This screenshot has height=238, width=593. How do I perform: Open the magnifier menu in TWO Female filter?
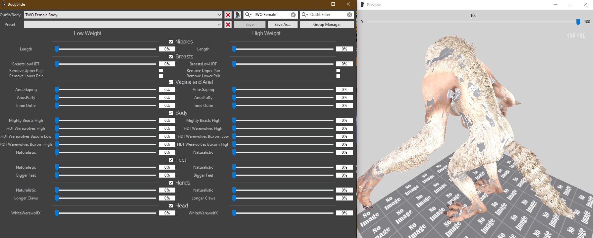click(x=248, y=15)
